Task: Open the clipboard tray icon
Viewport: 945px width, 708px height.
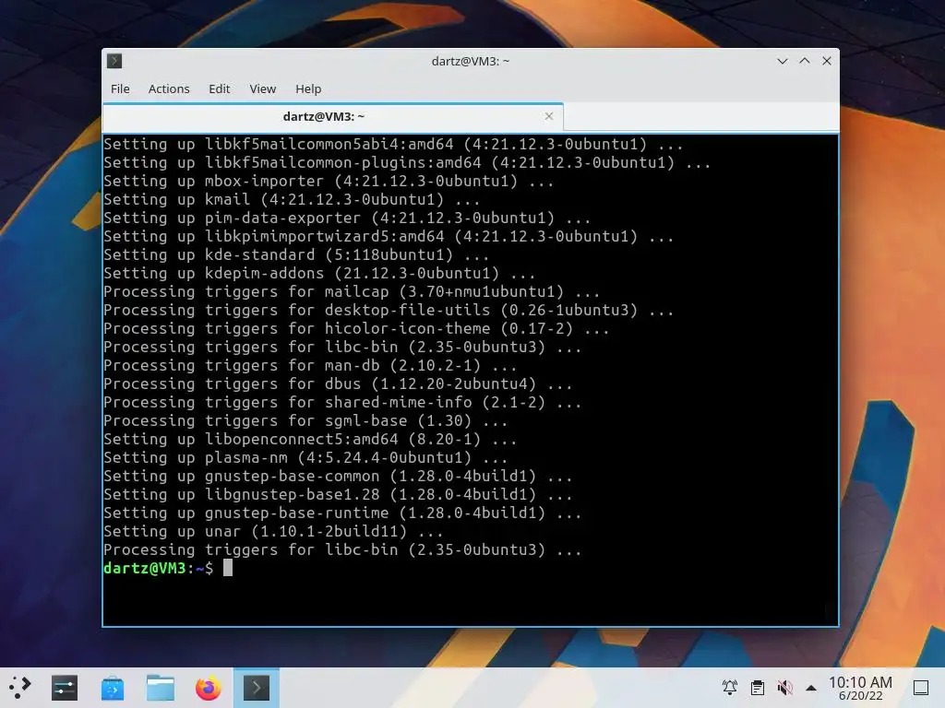Action: (x=758, y=687)
